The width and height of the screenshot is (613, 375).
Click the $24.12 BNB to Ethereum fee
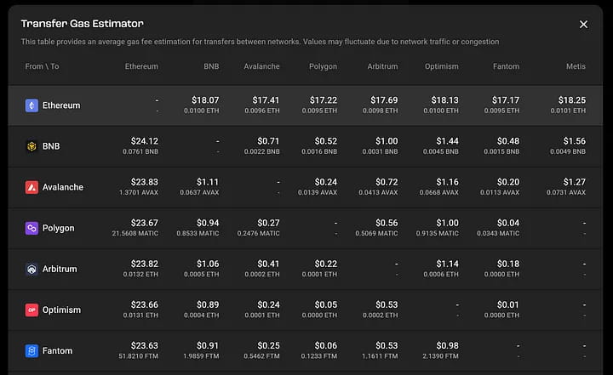click(x=144, y=141)
